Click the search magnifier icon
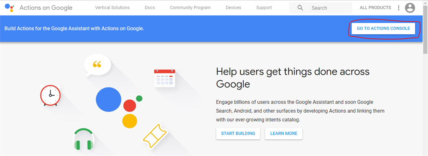 300,8
